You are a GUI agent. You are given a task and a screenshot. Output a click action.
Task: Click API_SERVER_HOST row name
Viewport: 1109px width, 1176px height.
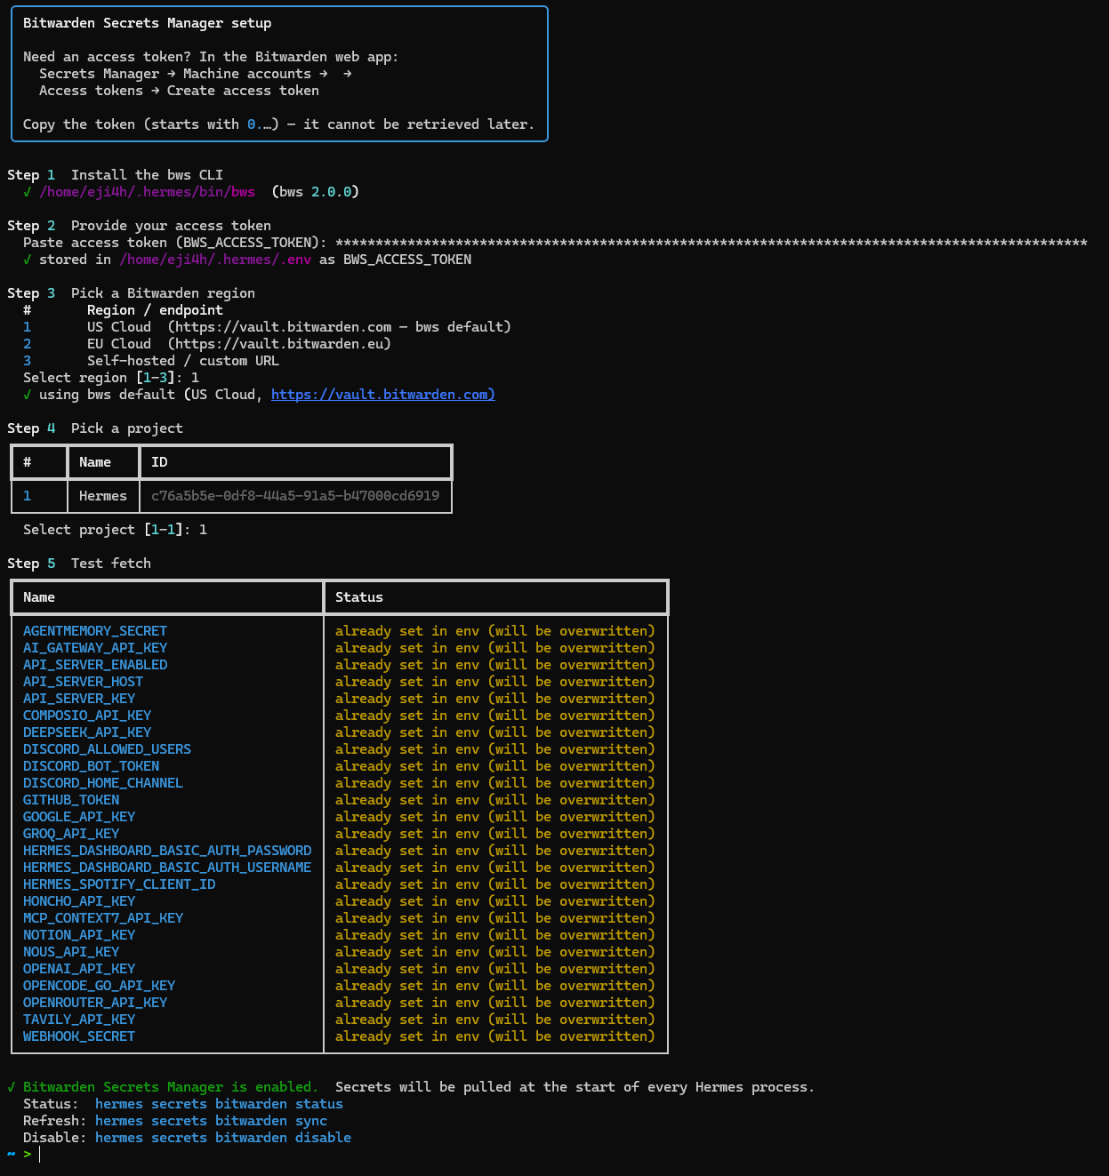(x=83, y=682)
